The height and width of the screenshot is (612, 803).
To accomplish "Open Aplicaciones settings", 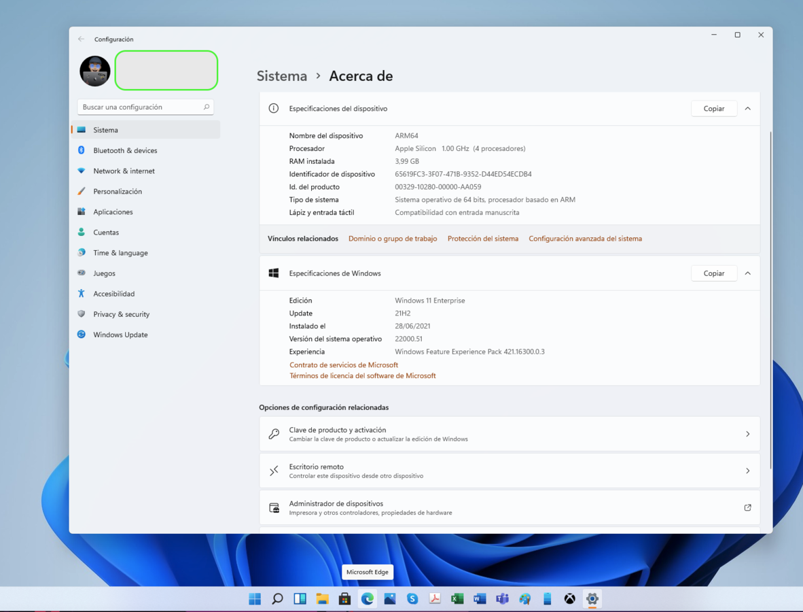I will (145, 211).
